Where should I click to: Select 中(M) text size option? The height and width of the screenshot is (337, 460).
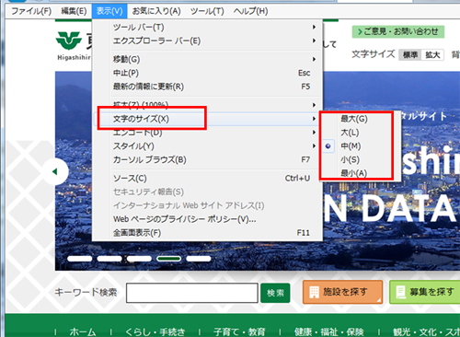coord(360,146)
